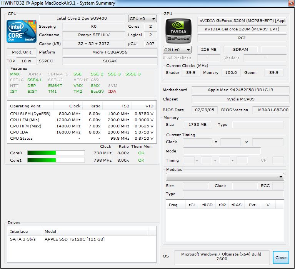This screenshot has height=269, width=295.
Task: Click the FSB column header
Action: click(117, 106)
